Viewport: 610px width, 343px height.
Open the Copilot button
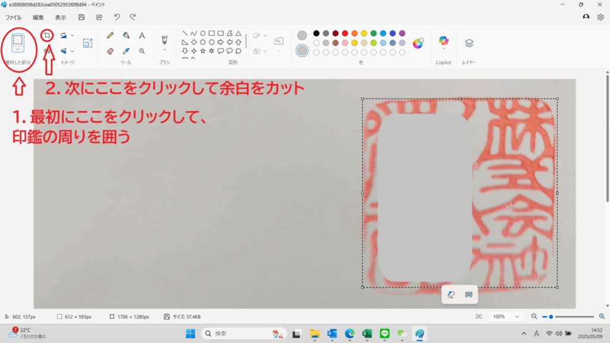pos(443,43)
